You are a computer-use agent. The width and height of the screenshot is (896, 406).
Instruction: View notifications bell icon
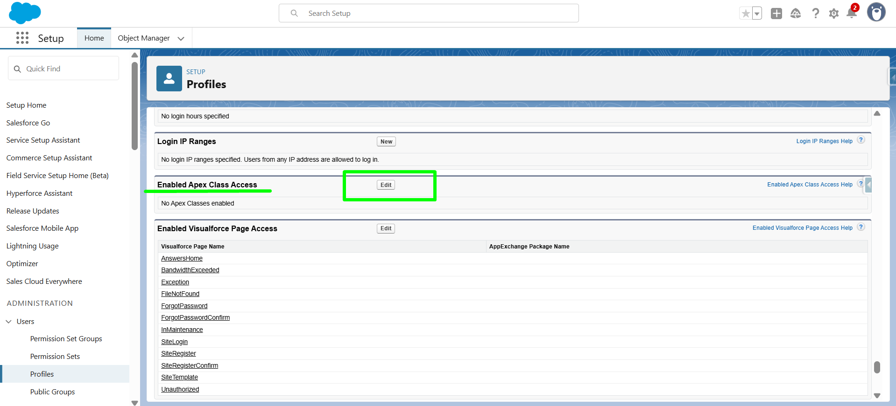(851, 14)
